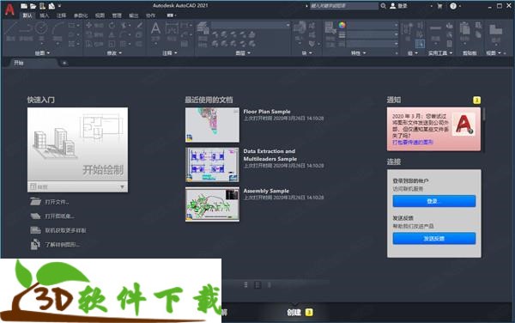Click the 联机获取更多样板 link
Viewport: 515px width, 323px height.
[65, 230]
